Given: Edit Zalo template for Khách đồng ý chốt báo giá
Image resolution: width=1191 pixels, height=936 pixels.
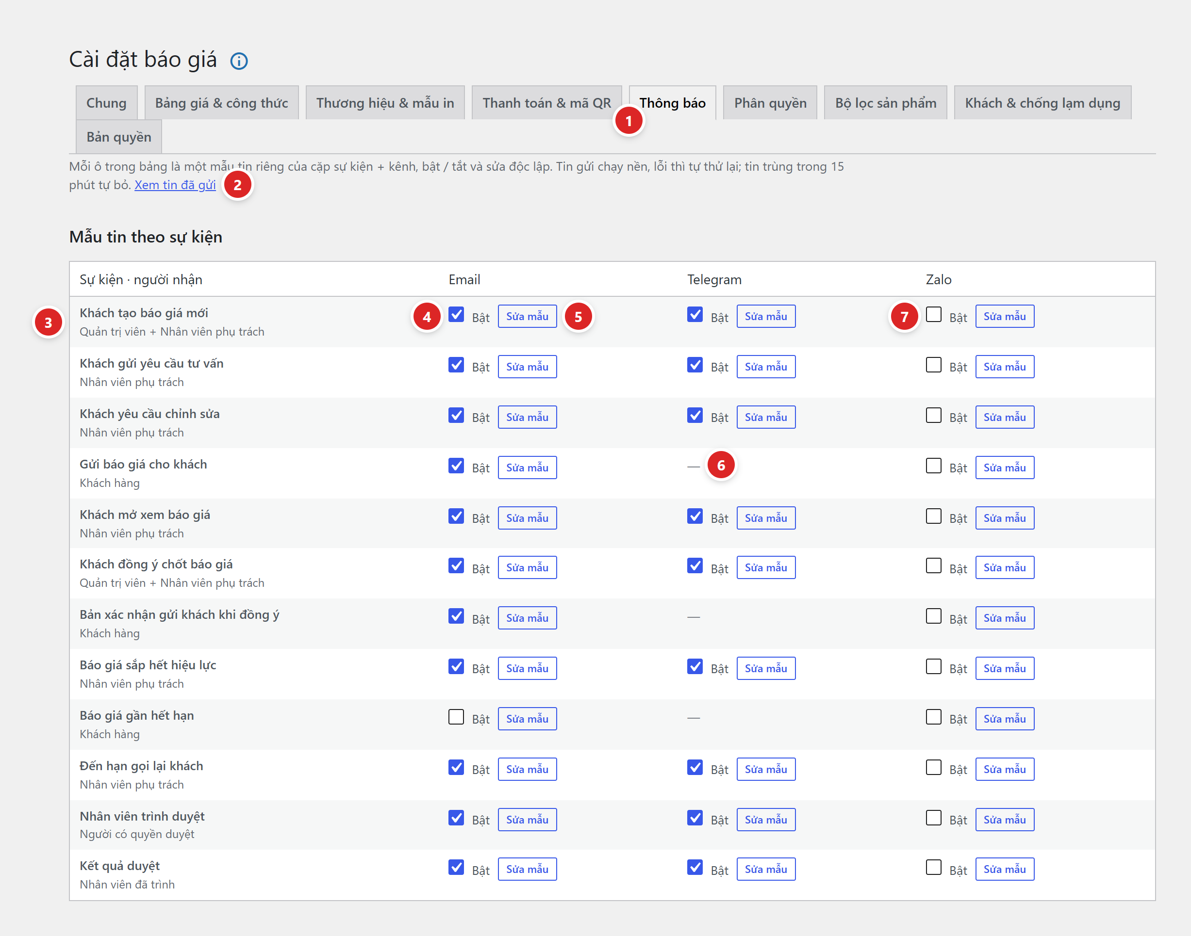Looking at the screenshot, I should (x=1005, y=567).
